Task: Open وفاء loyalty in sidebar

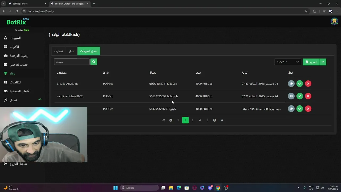Action: [x=12, y=73]
